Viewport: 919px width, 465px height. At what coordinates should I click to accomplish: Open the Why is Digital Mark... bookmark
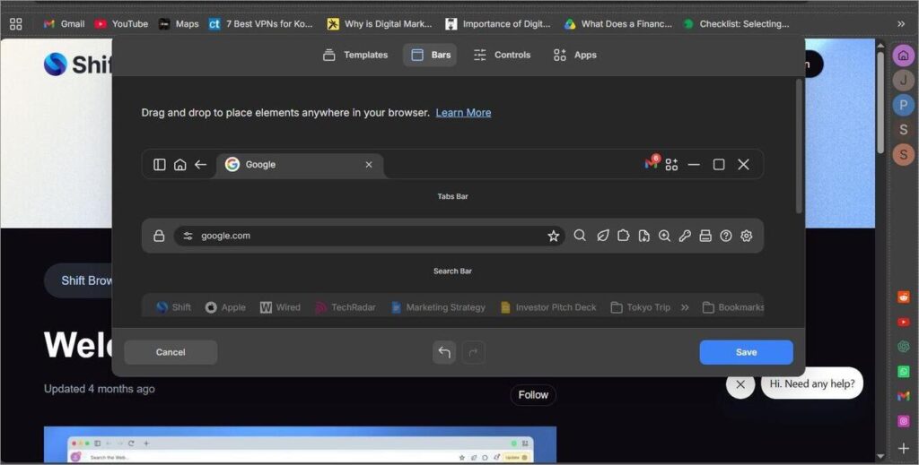(380, 24)
